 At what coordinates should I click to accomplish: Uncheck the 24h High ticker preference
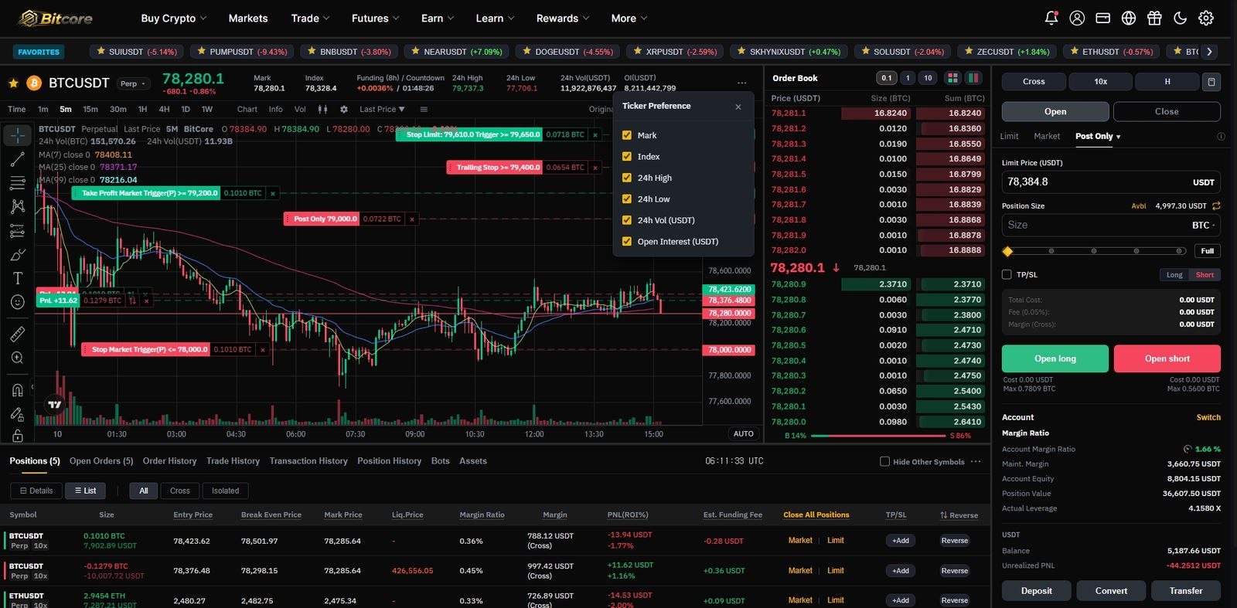[627, 178]
